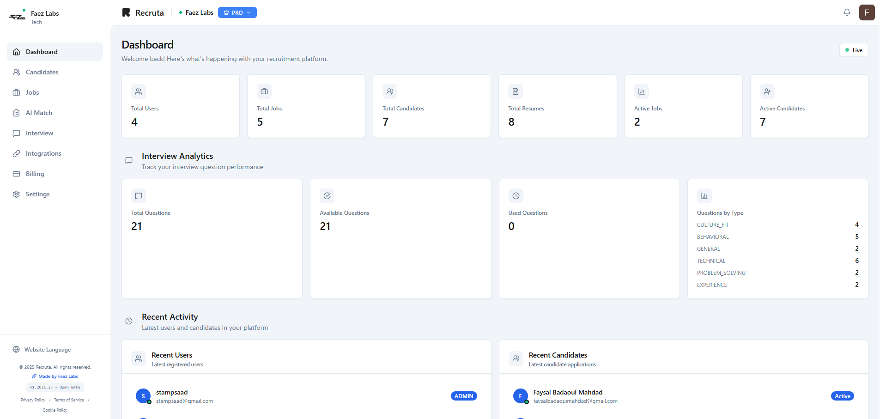The image size is (880, 419).
Task: Click the Recruta logo in the header
Action: coord(142,12)
